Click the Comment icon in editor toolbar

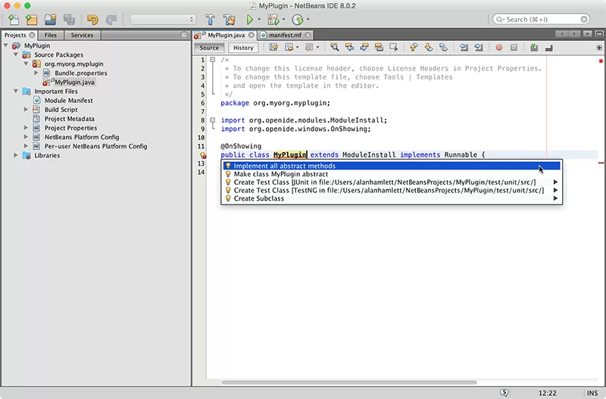534,48
